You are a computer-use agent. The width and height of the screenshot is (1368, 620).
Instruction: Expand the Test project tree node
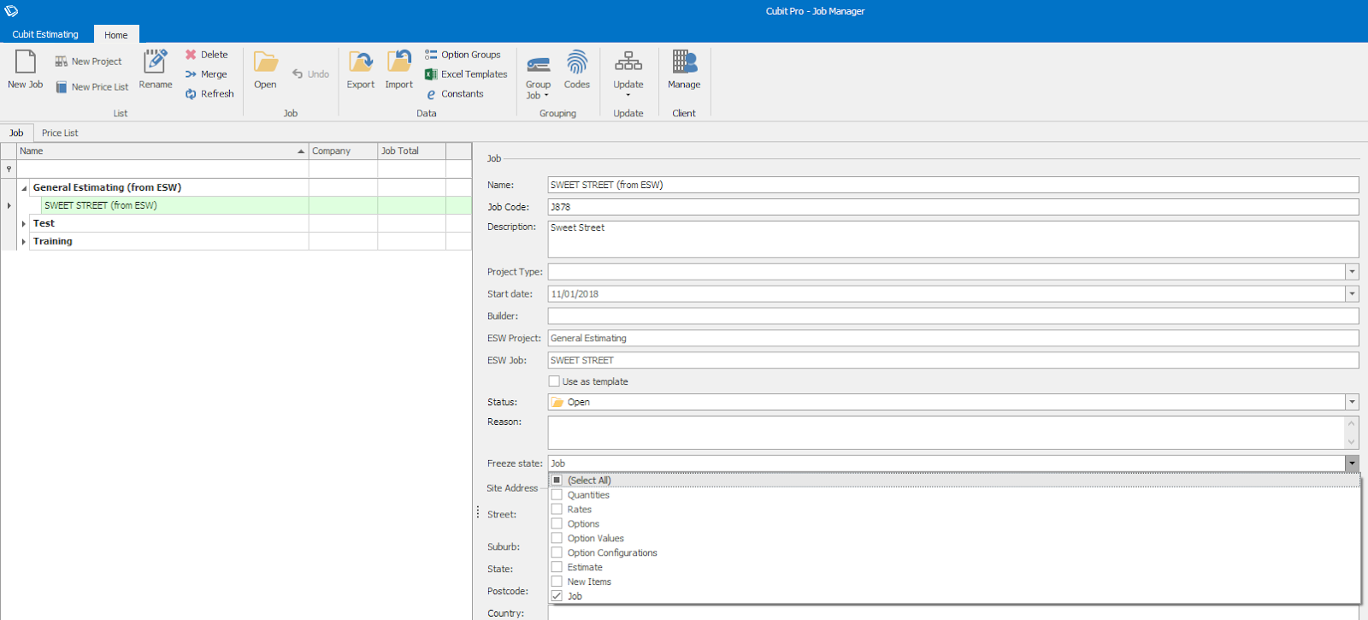23,223
